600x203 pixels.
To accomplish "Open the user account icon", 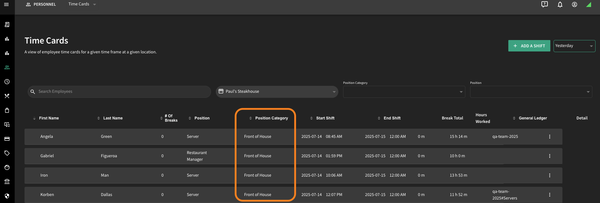I will click(575, 4).
